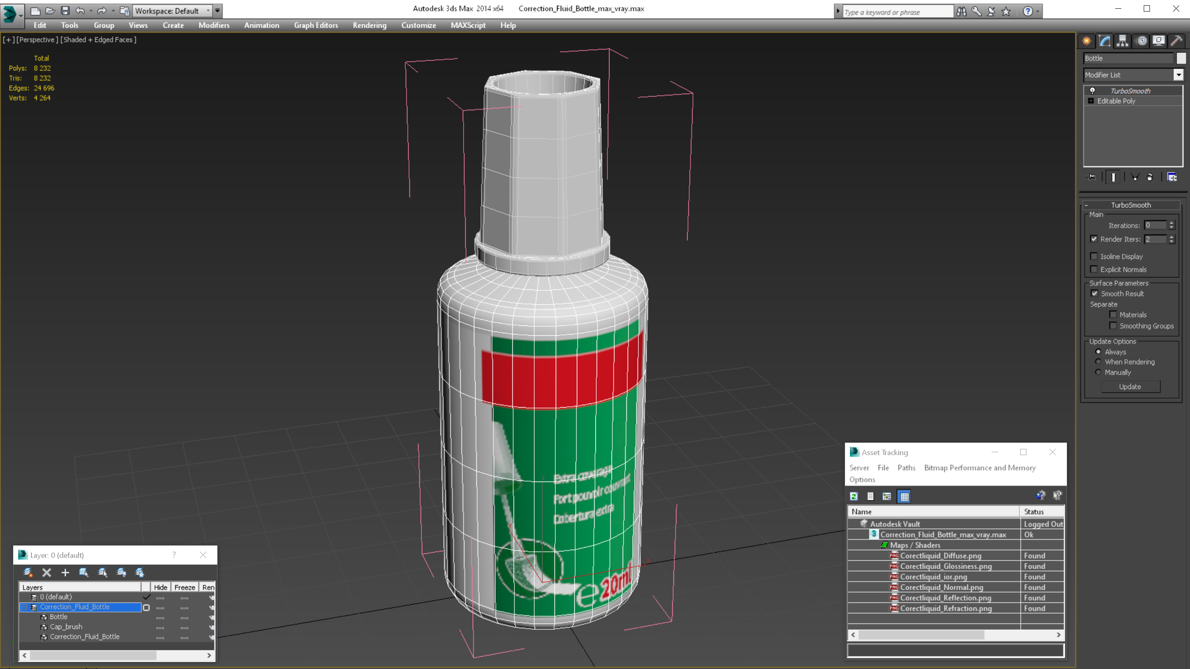Click the Shaded + Edged Faces viewport label
The width and height of the screenshot is (1190, 669).
coord(99,40)
